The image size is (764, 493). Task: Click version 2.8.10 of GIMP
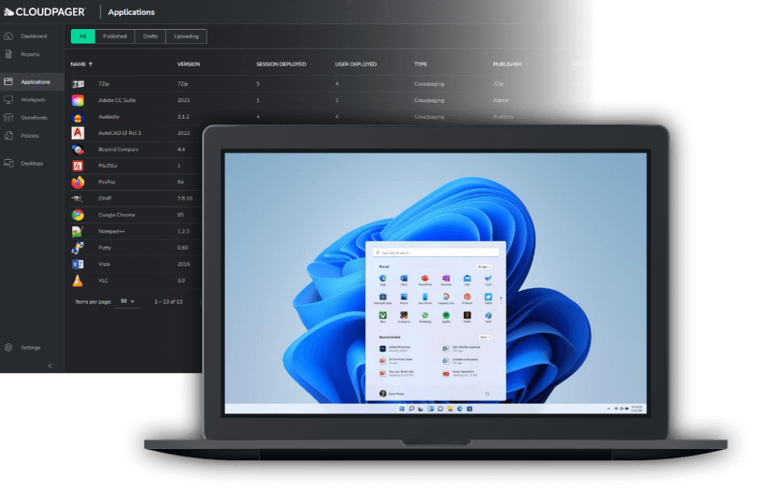pyautogui.click(x=185, y=198)
